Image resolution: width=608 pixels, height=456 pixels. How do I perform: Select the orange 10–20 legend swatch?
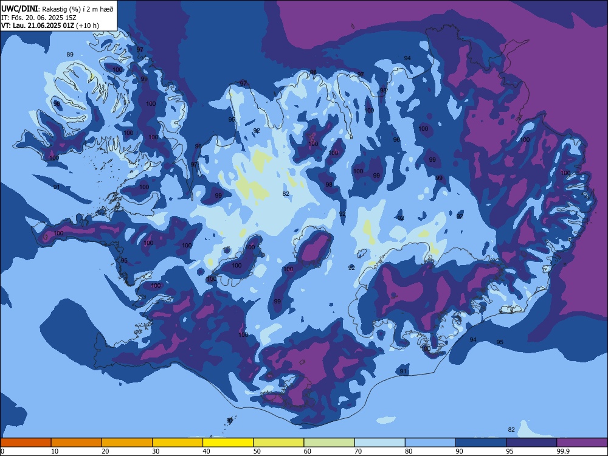pyautogui.click(x=77, y=443)
